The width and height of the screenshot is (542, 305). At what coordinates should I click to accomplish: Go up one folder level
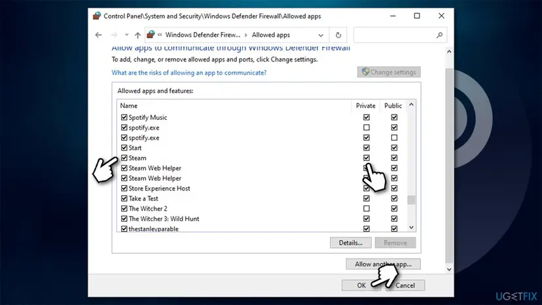click(x=137, y=35)
